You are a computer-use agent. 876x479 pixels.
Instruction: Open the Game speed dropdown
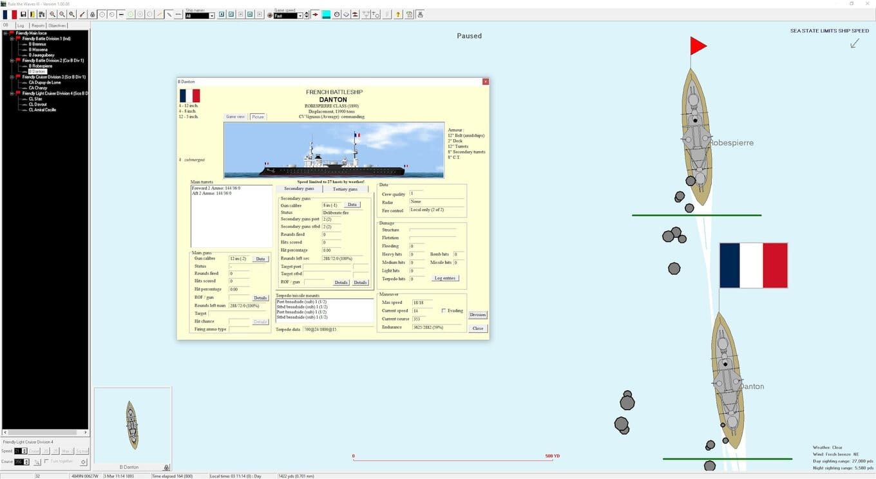(x=289, y=15)
